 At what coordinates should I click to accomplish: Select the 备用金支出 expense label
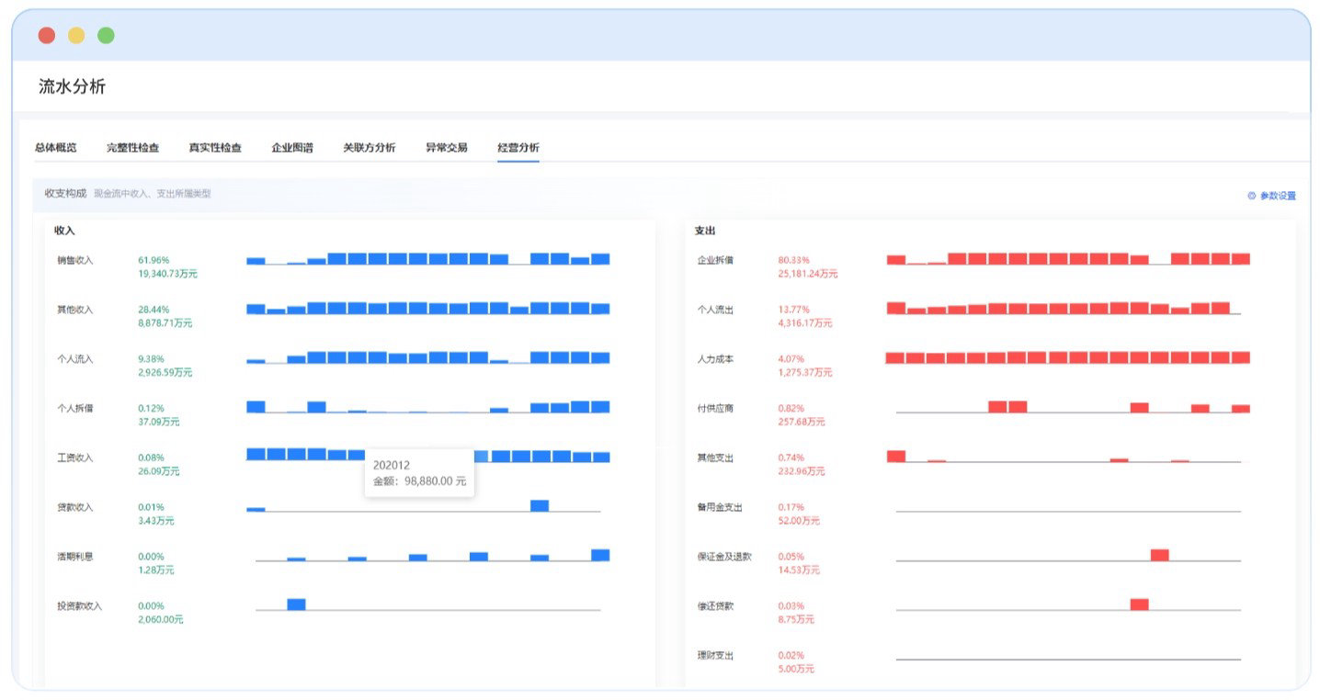pos(721,508)
